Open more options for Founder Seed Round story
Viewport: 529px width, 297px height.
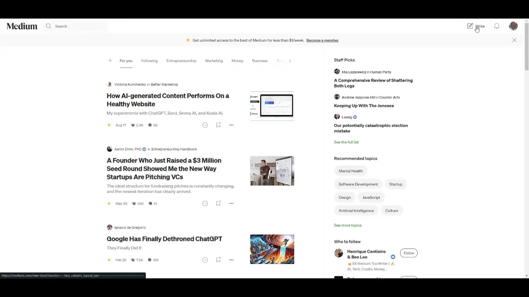[231, 203]
